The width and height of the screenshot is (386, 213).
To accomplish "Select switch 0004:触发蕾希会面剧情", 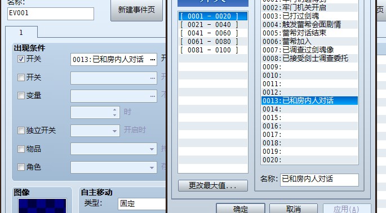I will [309, 25].
